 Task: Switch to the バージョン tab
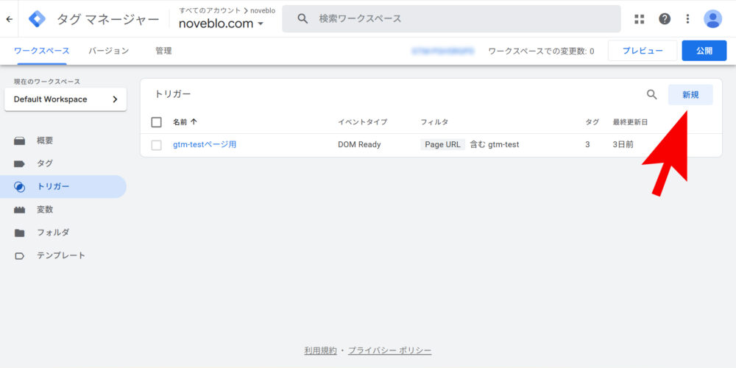109,51
